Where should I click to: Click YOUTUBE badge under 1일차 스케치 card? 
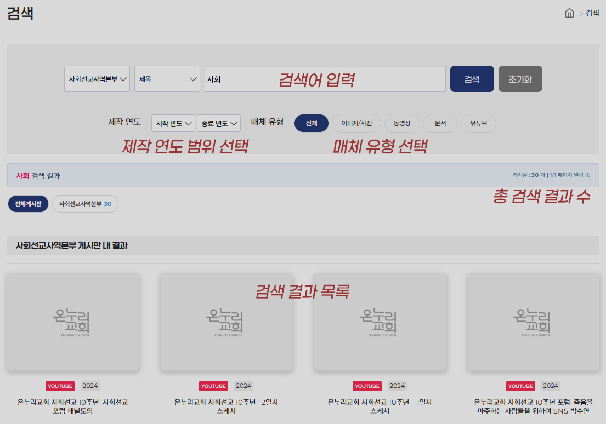[367, 386]
